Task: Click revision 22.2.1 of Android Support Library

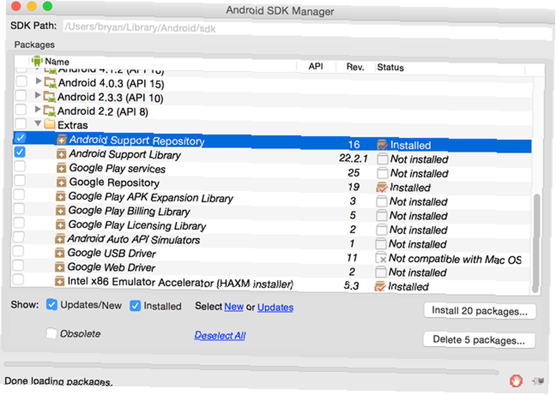Action: coord(353,158)
